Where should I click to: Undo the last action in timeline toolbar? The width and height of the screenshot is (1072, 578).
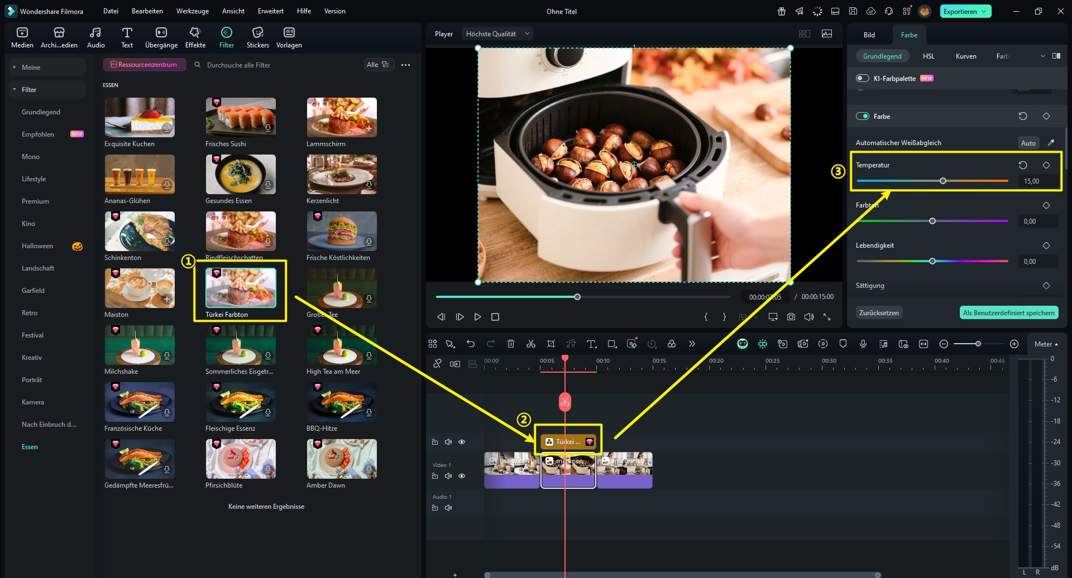(471, 344)
